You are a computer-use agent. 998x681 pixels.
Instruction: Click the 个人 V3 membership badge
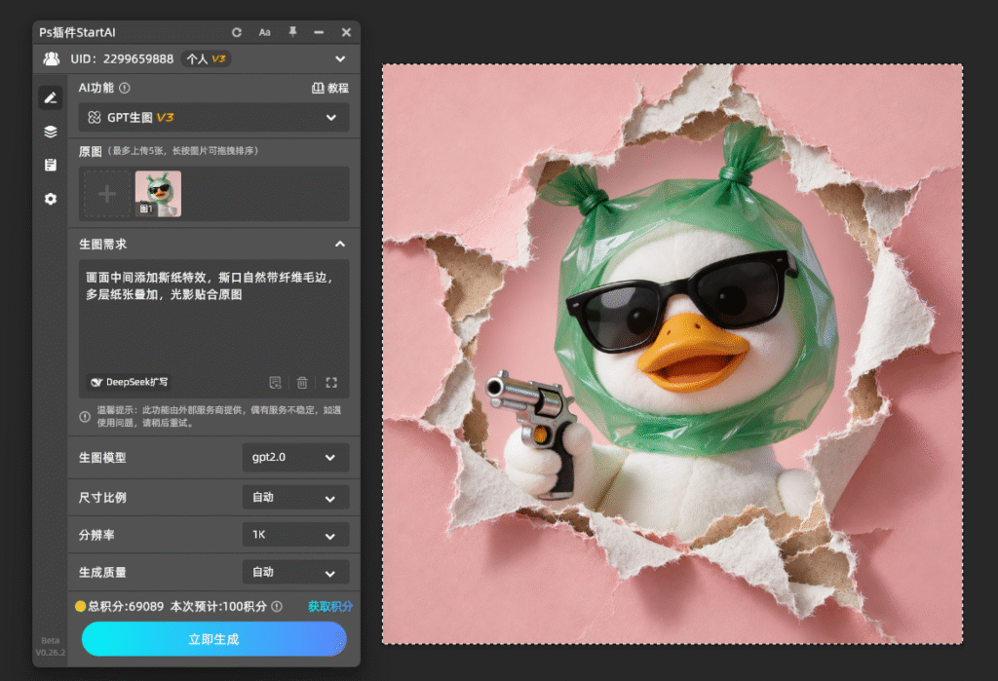point(207,59)
